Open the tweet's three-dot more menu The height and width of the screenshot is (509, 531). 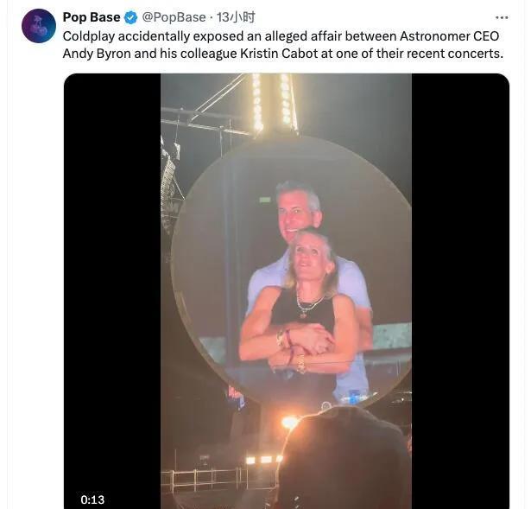click(x=502, y=17)
